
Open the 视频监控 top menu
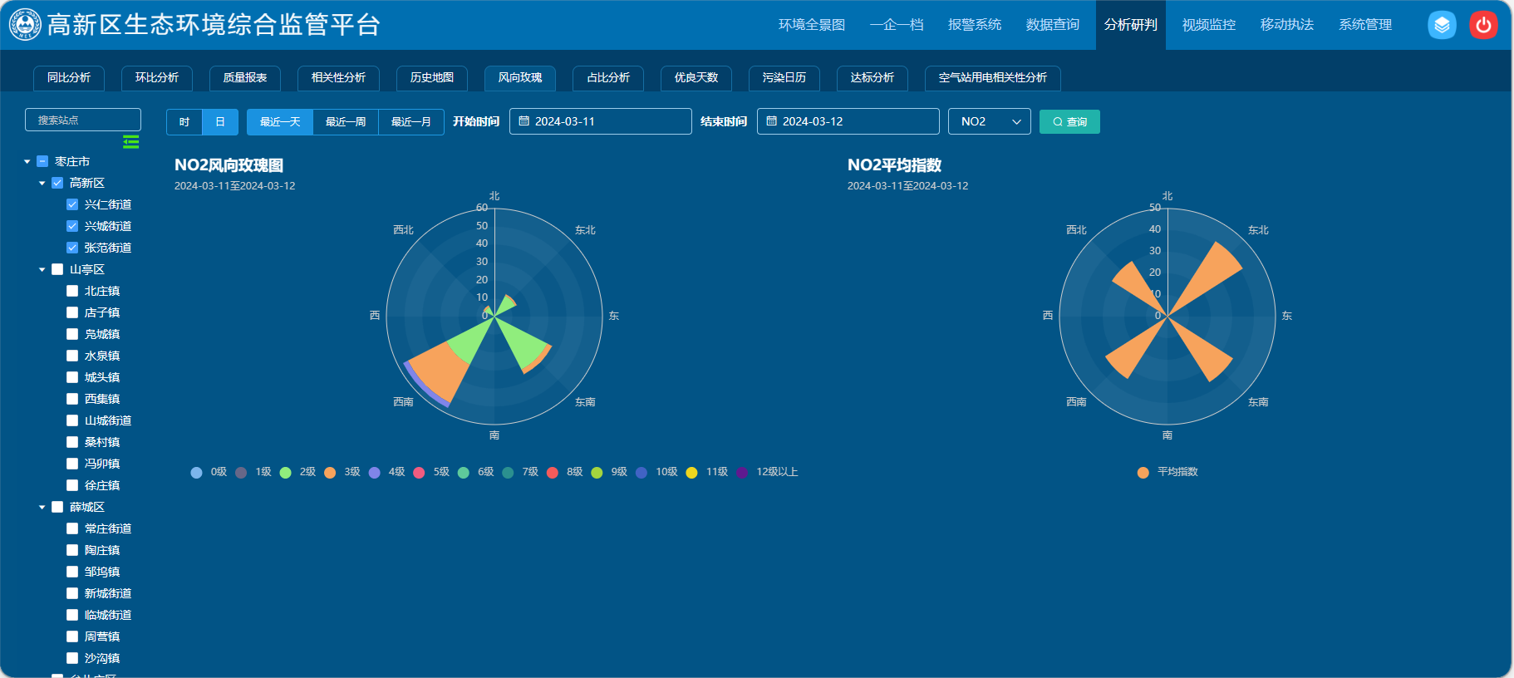[x=1208, y=25]
